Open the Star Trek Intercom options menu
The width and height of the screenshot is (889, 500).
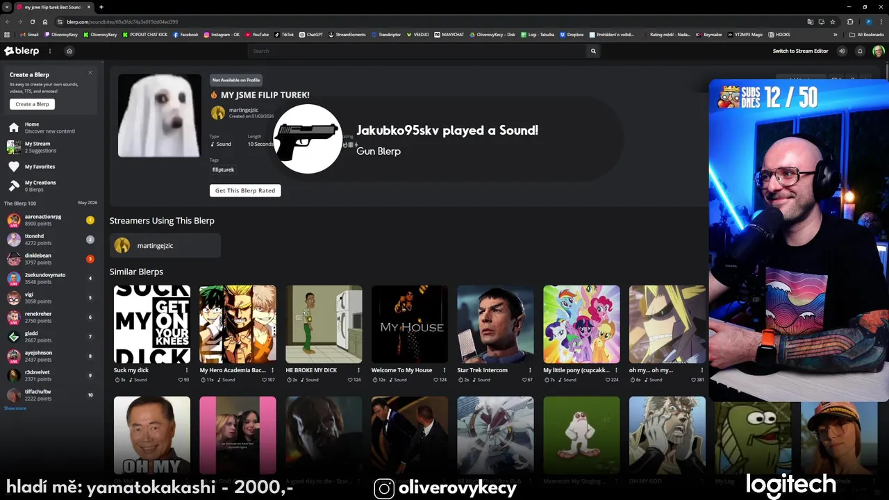click(530, 370)
